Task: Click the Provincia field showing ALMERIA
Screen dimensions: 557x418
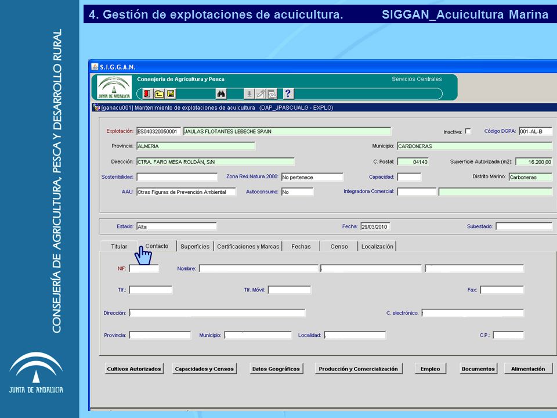Action: pos(196,146)
